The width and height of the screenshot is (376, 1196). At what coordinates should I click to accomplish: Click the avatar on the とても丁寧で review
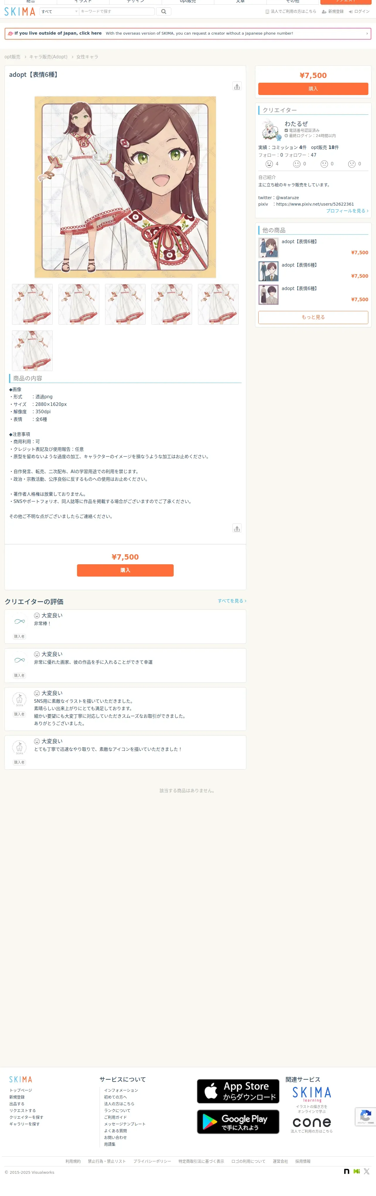coord(19,748)
